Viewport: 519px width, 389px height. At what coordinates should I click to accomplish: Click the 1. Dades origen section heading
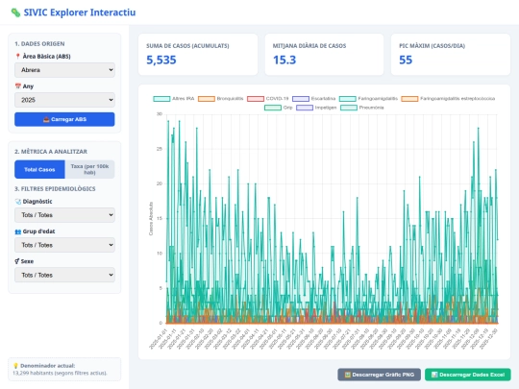39,43
